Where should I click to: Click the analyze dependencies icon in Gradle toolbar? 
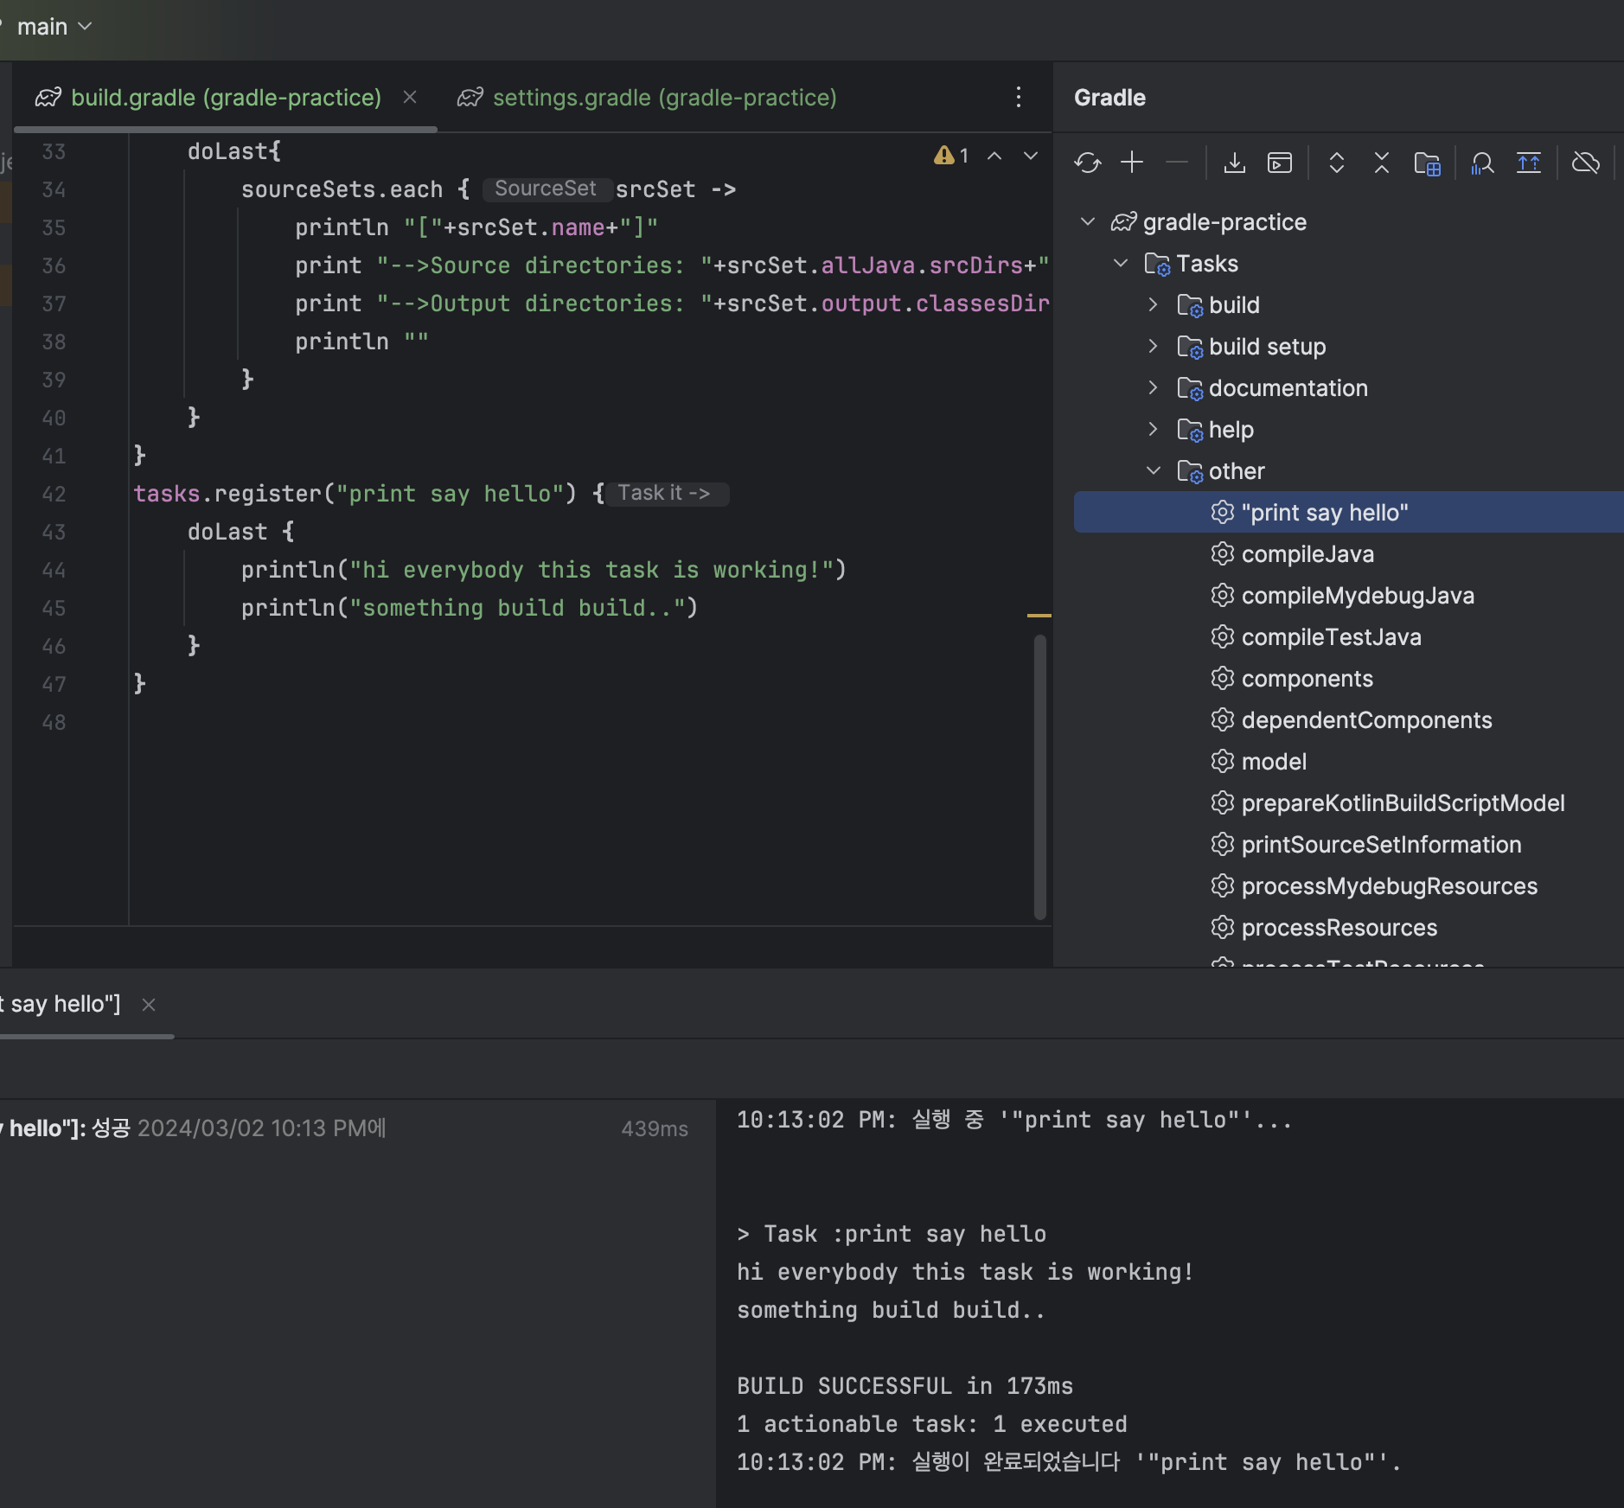[x=1482, y=163]
